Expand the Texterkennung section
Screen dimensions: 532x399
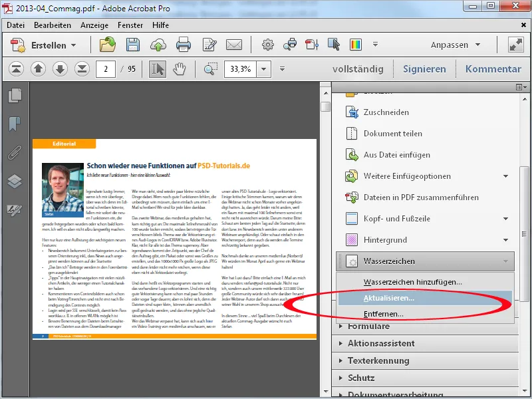click(x=425, y=360)
